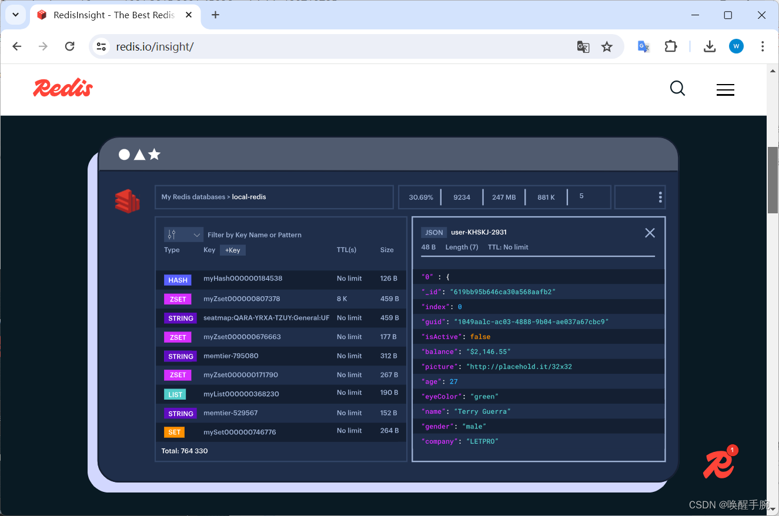Screen dimensions: 779x516
Task: Click the 881 K keys stat
Action: point(546,197)
